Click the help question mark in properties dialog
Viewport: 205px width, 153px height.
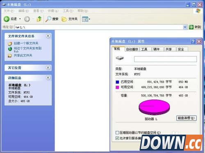(x=193, y=41)
